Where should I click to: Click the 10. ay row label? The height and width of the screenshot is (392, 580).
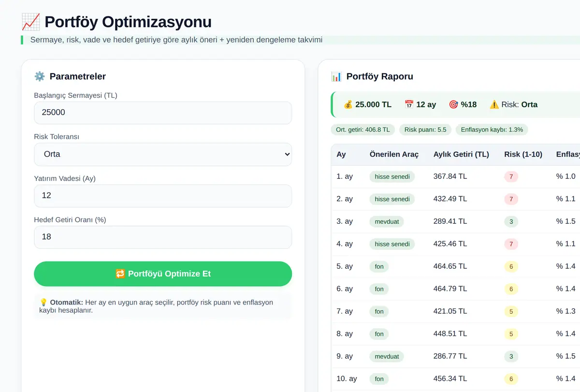click(x=347, y=378)
